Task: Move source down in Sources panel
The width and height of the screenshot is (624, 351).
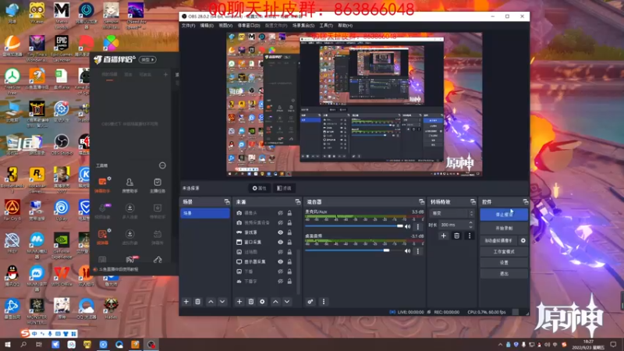Action: click(287, 302)
